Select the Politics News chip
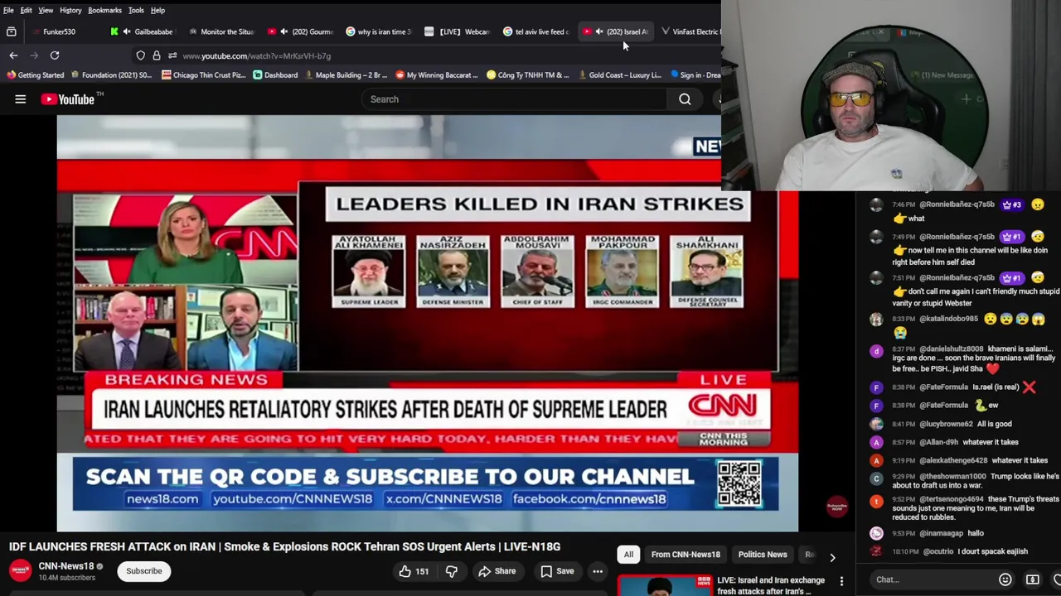The image size is (1061, 596). [x=763, y=555]
